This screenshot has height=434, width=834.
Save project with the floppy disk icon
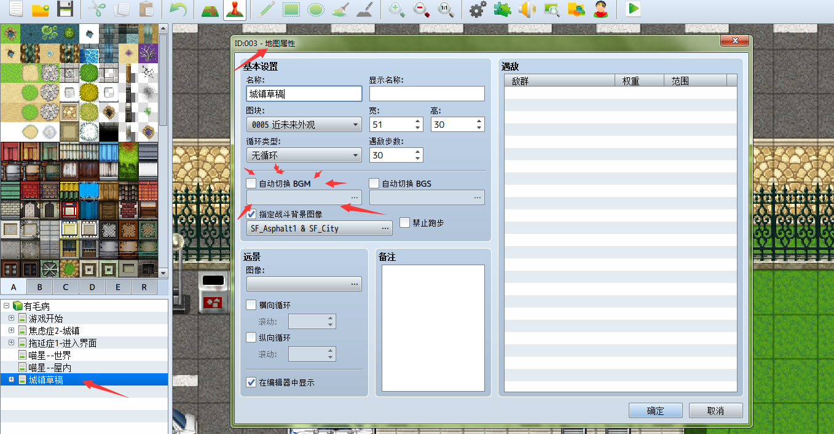pos(65,10)
